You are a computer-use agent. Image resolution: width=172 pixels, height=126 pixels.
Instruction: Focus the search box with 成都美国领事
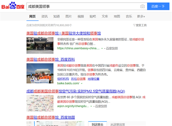point(83,6)
